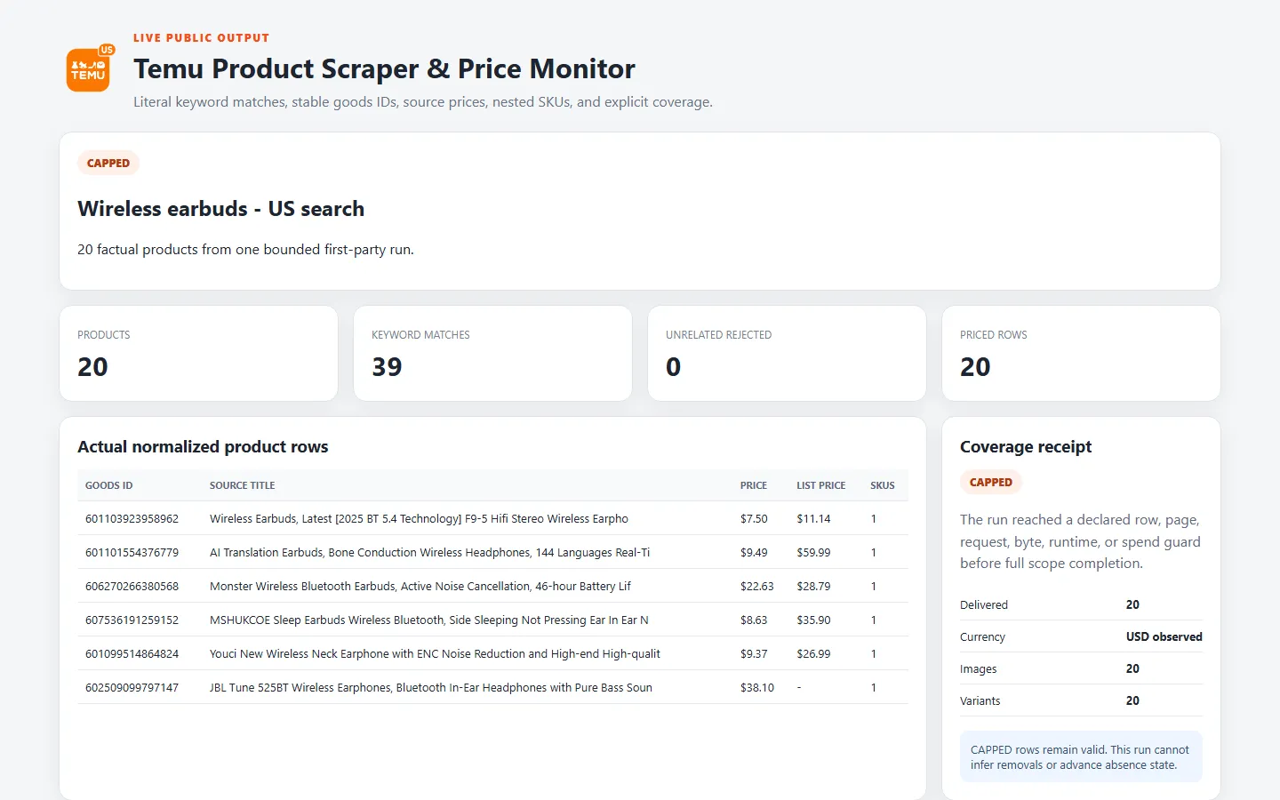Click the PRODUCTS stat card value 20
This screenshot has width=1280, height=800.
pyautogui.click(x=92, y=366)
